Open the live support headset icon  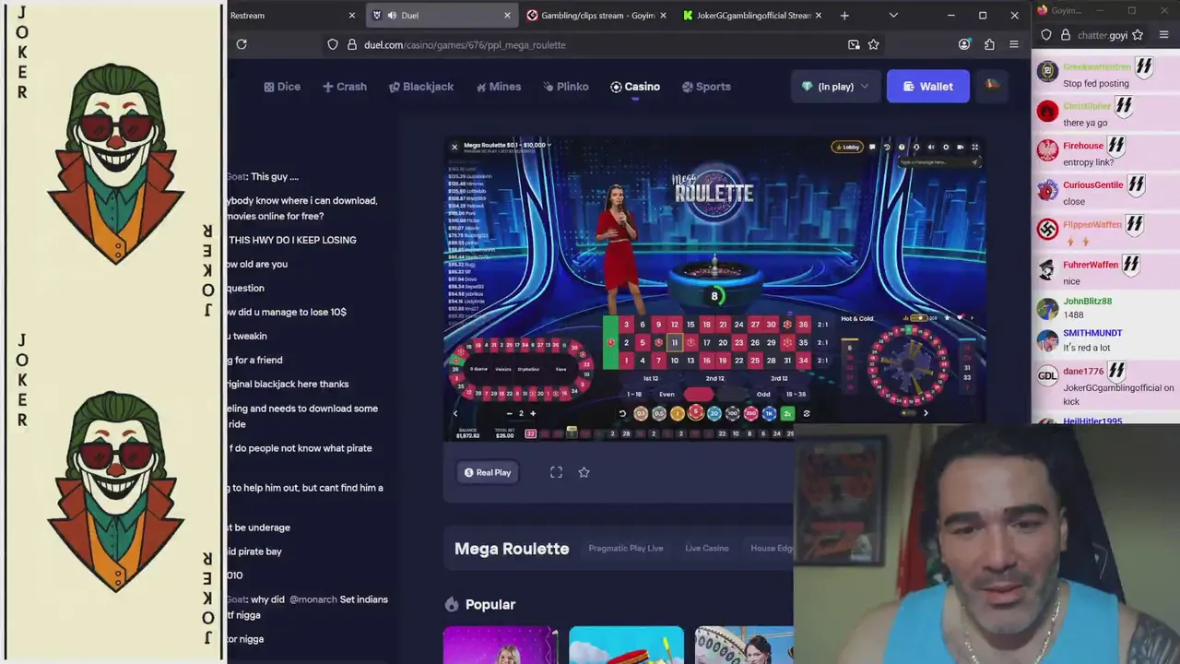click(916, 147)
